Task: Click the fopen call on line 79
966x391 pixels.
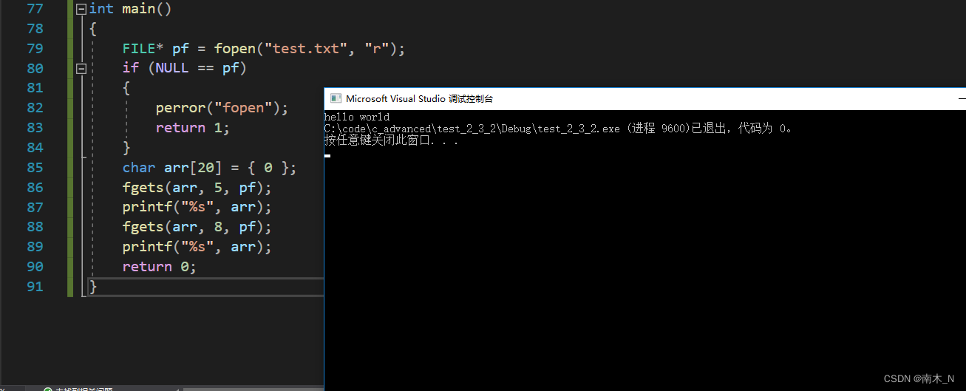Action: [234, 49]
